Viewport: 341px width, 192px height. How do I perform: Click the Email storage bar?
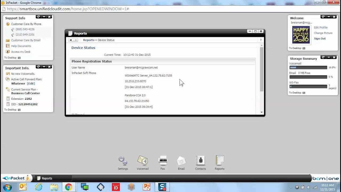308,77
